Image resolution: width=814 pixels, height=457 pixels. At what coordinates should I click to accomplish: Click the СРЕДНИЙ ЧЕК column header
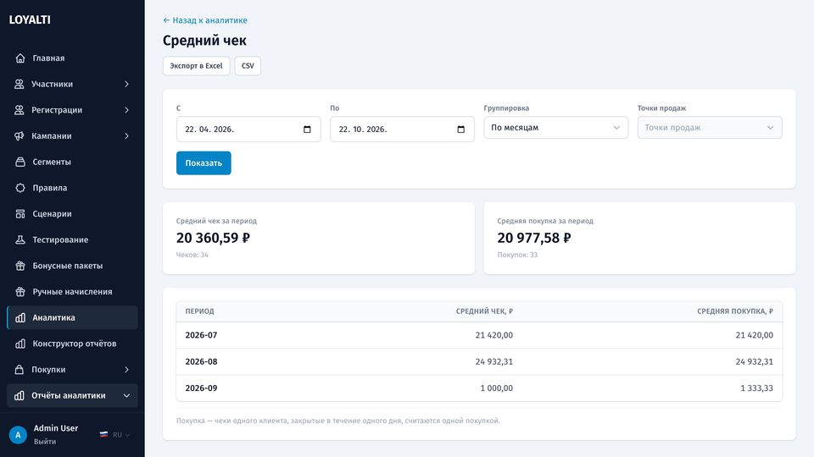point(484,311)
